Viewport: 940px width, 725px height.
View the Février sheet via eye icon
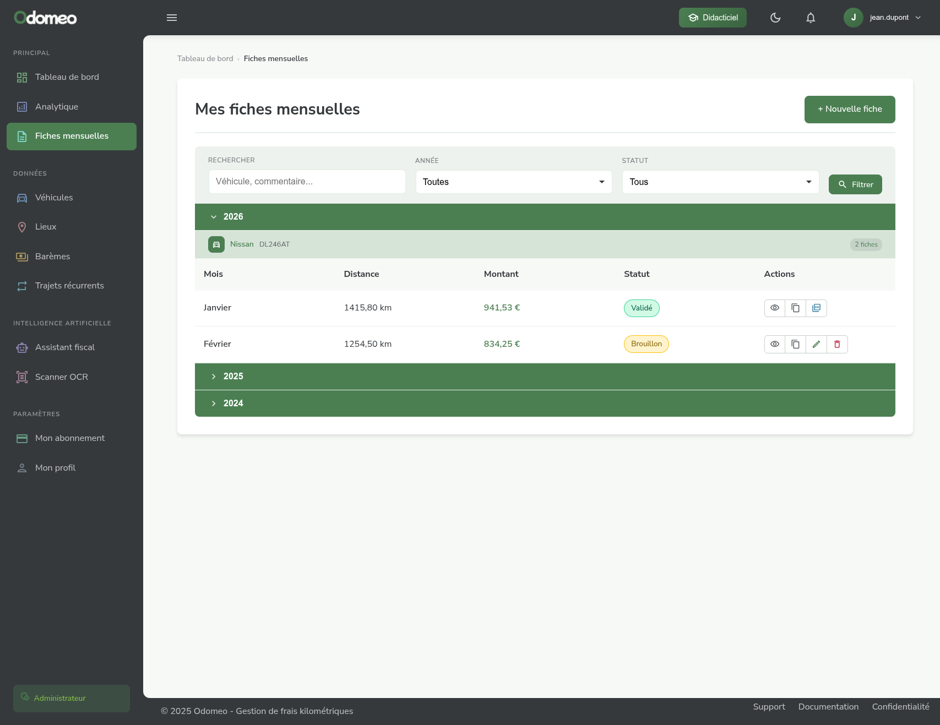[774, 344]
